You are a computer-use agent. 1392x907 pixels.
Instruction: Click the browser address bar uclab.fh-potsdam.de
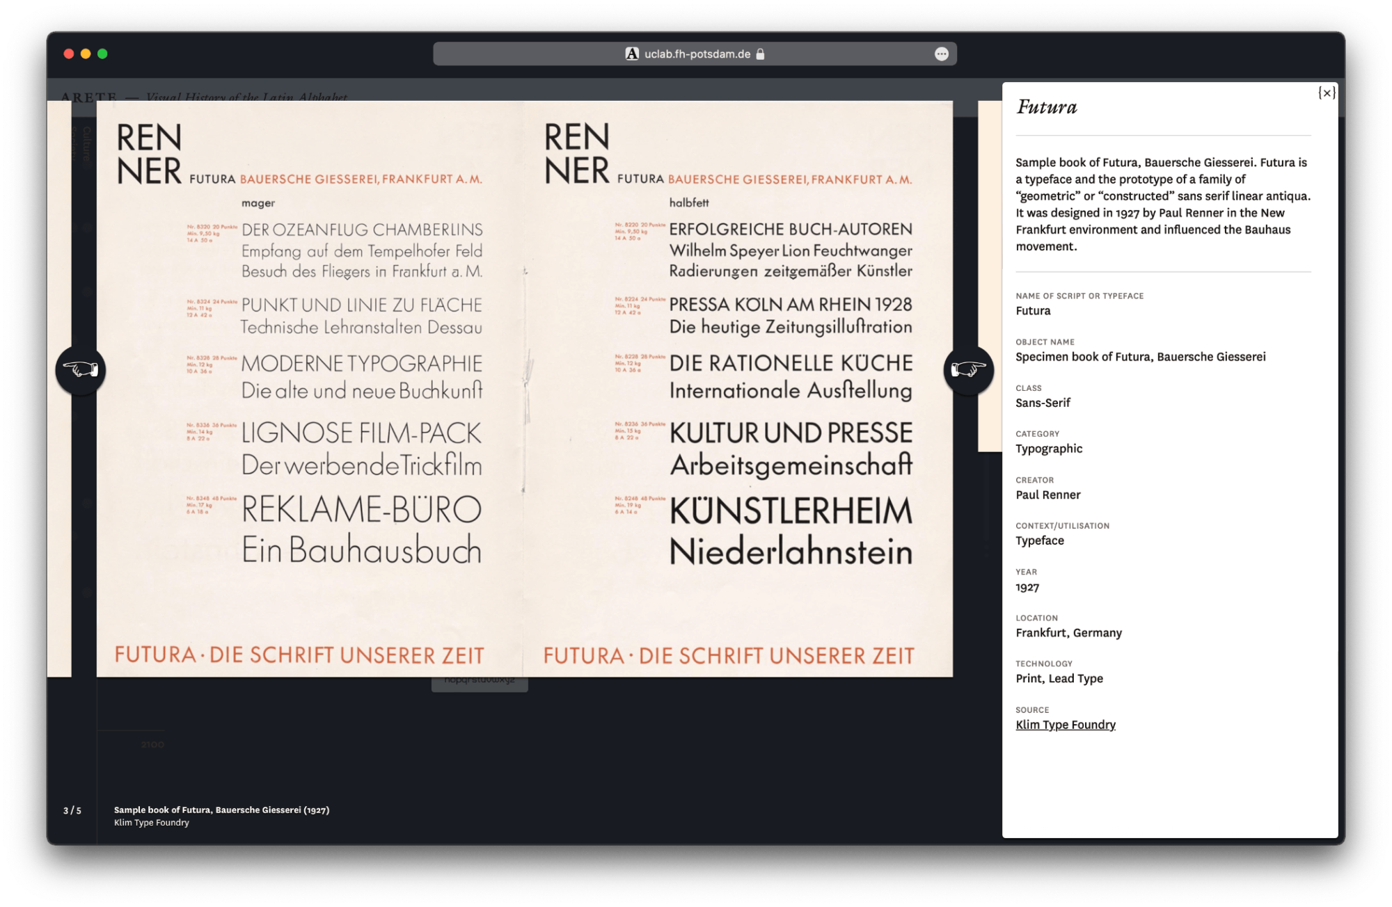pyautogui.click(x=695, y=54)
